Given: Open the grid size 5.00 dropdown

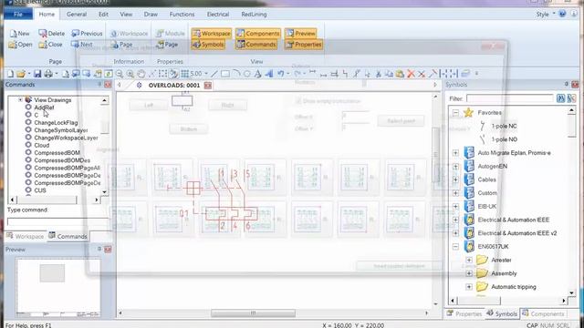Looking at the screenshot, I should pos(206,74).
